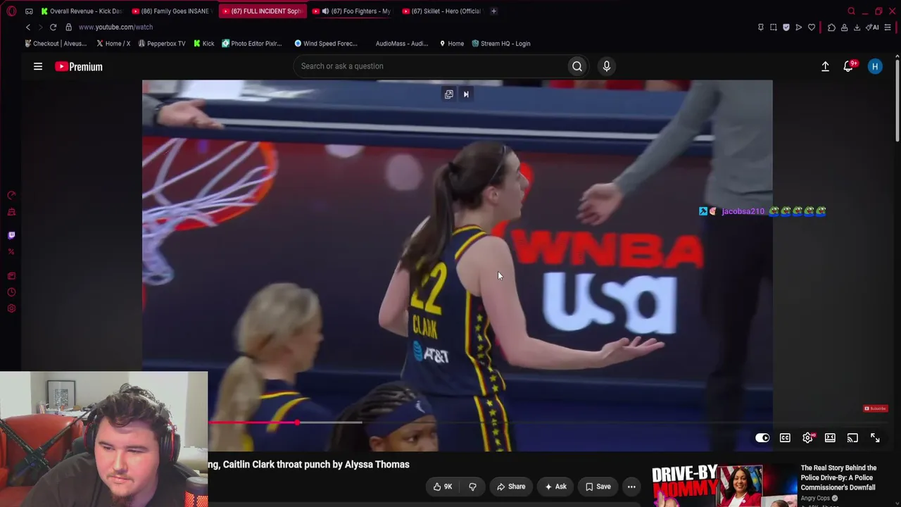Go back one page in browser
This screenshot has height=507, width=901.
28,27
